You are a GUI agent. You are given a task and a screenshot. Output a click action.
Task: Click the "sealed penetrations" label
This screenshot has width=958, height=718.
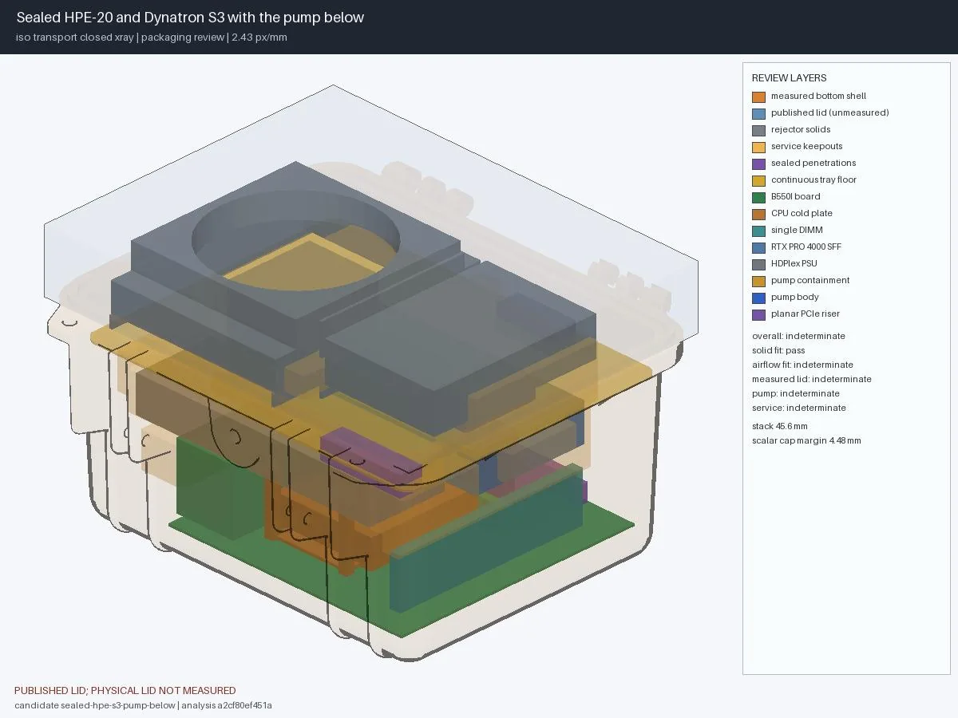(x=814, y=163)
